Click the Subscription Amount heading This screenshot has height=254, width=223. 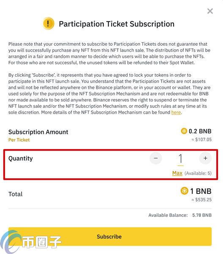pyautogui.click(x=38, y=132)
